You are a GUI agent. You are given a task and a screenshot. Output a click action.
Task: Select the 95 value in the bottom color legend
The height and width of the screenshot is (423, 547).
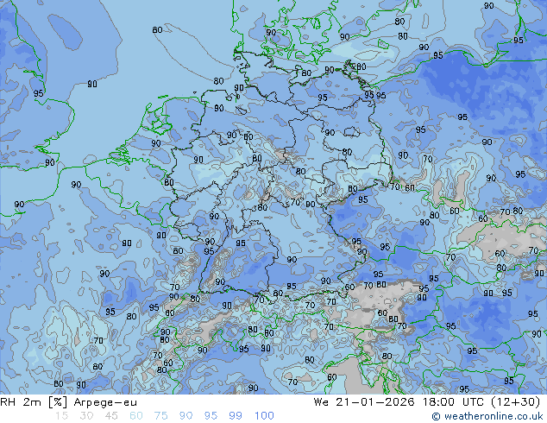click(x=211, y=416)
